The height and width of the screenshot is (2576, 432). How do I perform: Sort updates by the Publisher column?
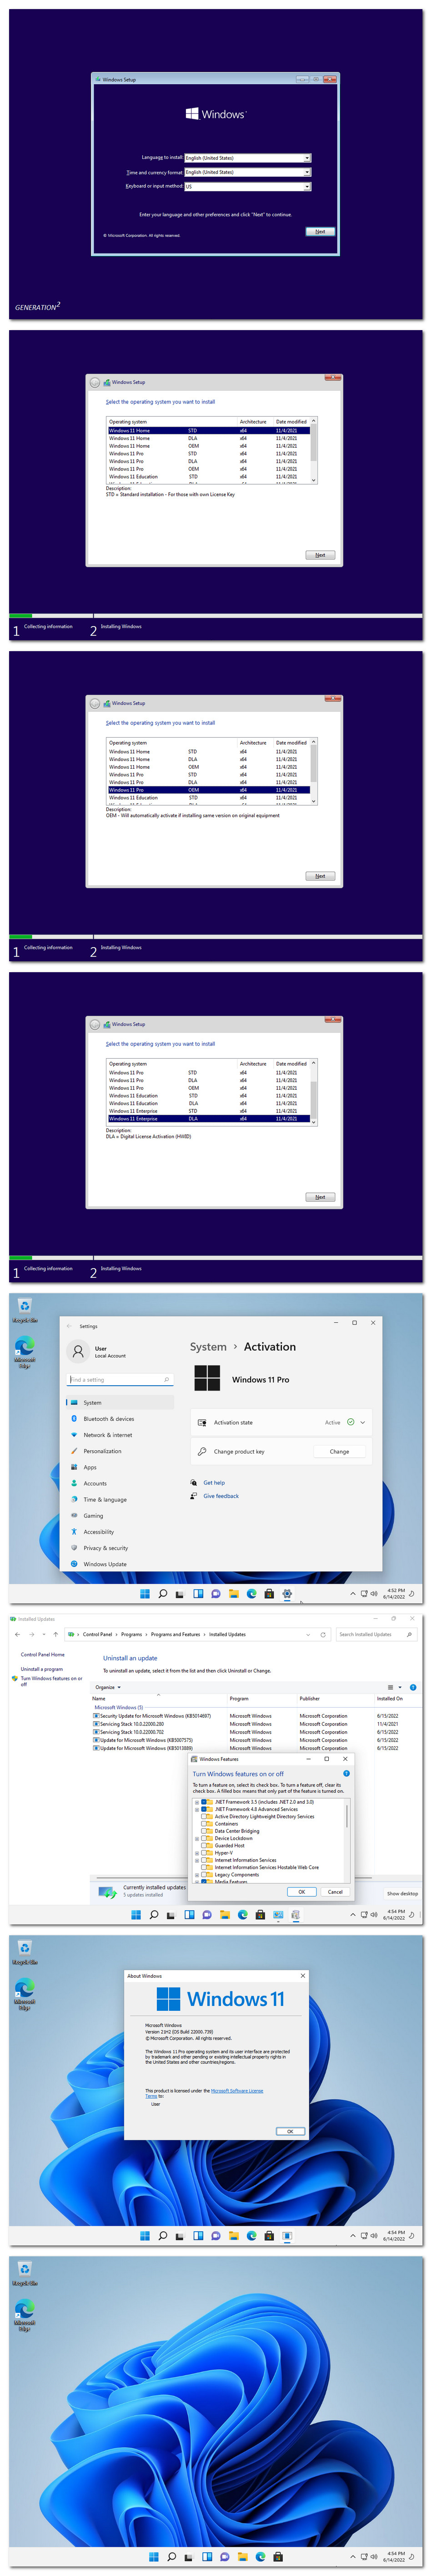pyautogui.click(x=309, y=1698)
